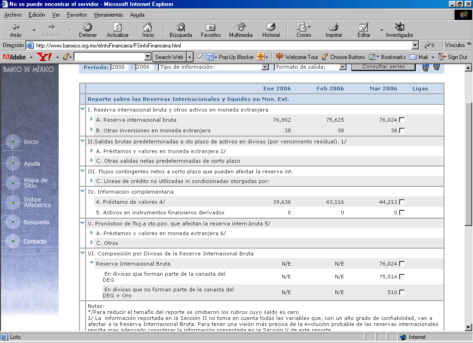The image size is (473, 343).
Task: Click the Actualizar refresh icon
Action: coord(118,28)
